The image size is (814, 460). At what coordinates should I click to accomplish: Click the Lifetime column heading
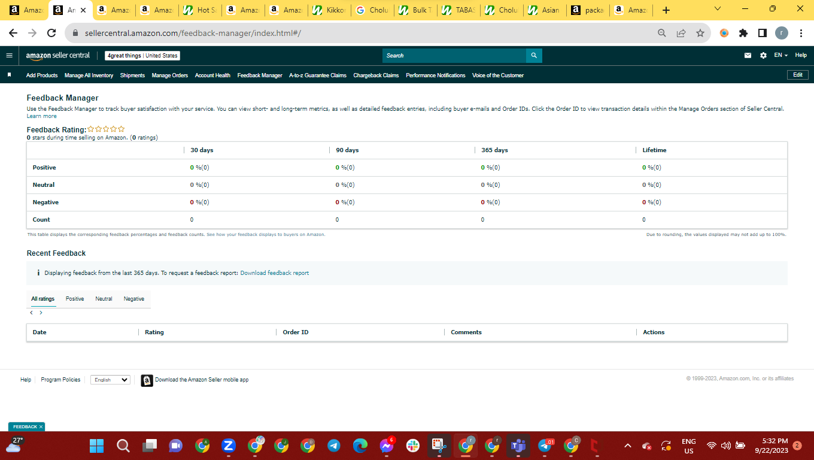654,150
